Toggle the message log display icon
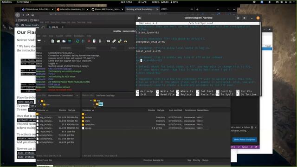This screenshot has width=297, height=167. (x=52, y=41)
